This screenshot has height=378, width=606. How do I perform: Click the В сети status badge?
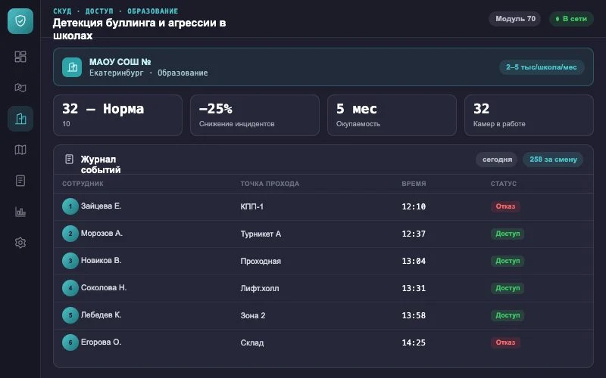(x=571, y=19)
